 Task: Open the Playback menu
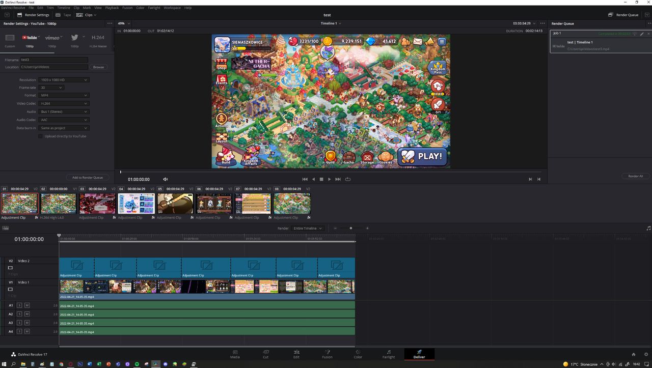(112, 8)
